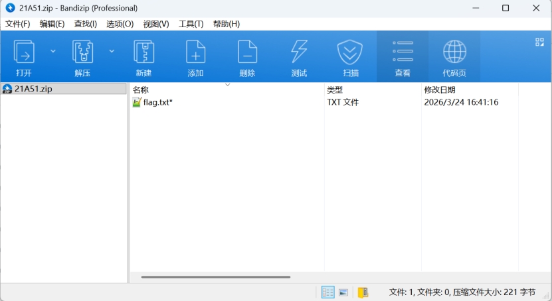Run the Test (测试) archive tool
Image resolution: width=552 pixels, height=301 pixels.
(299, 52)
